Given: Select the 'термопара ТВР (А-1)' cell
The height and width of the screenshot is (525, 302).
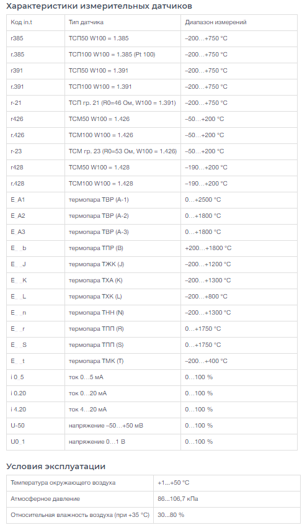Looking at the screenshot, I should click(x=123, y=200).
